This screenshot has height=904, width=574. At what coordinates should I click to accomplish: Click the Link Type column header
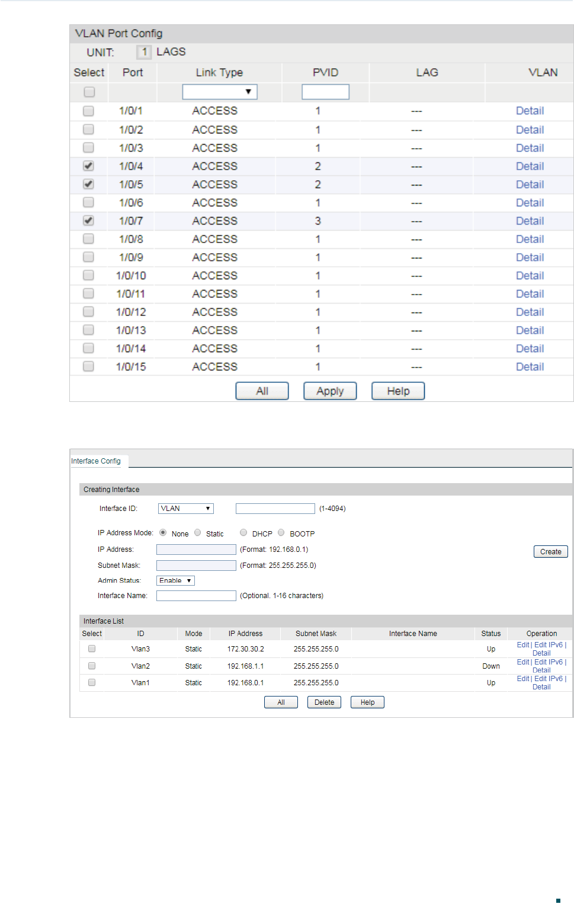click(219, 72)
